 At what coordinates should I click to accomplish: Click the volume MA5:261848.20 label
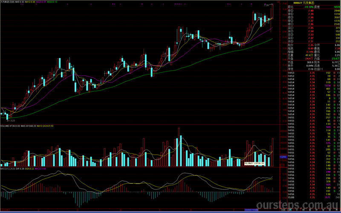click(28, 126)
